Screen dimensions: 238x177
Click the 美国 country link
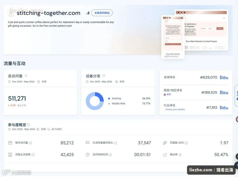(167, 94)
